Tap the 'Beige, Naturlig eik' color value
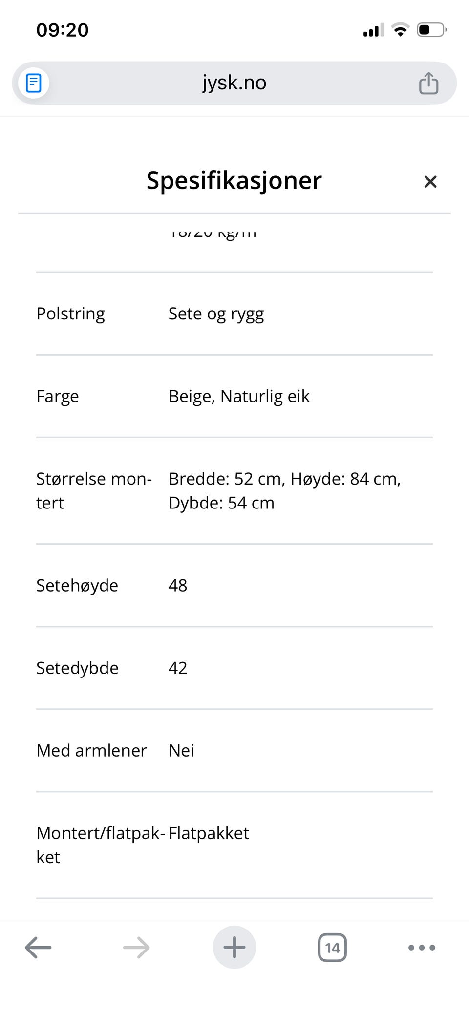Image resolution: width=469 pixels, height=1015 pixels. pos(239,396)
